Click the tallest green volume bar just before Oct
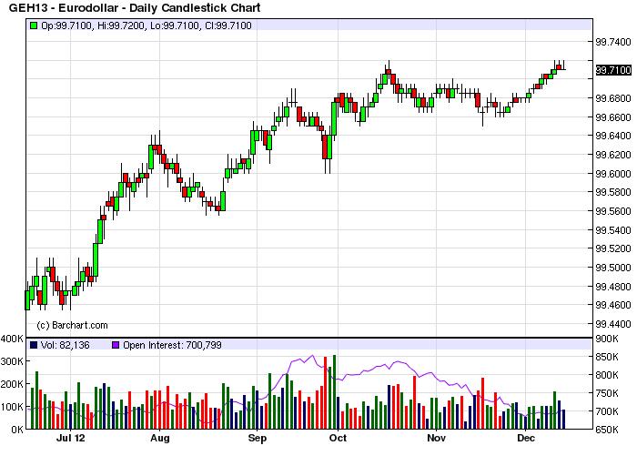 (334, 392)
